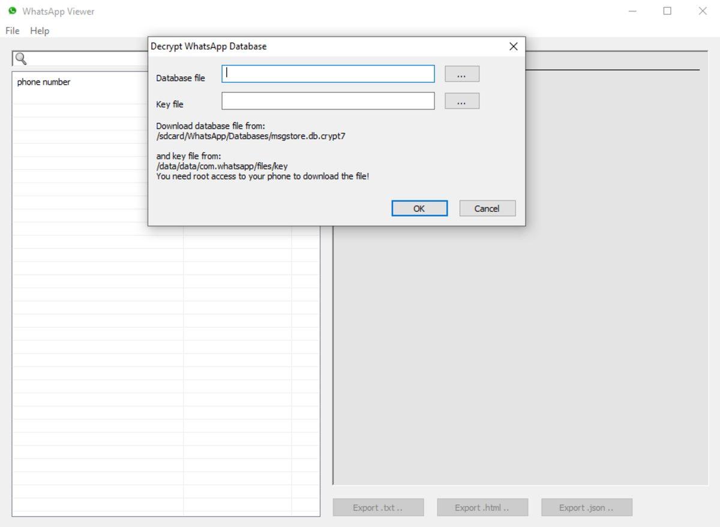The width and height of the screenshot is (720, 527).
Task: Browse for the Database file
Action: [x=461, y=74]
